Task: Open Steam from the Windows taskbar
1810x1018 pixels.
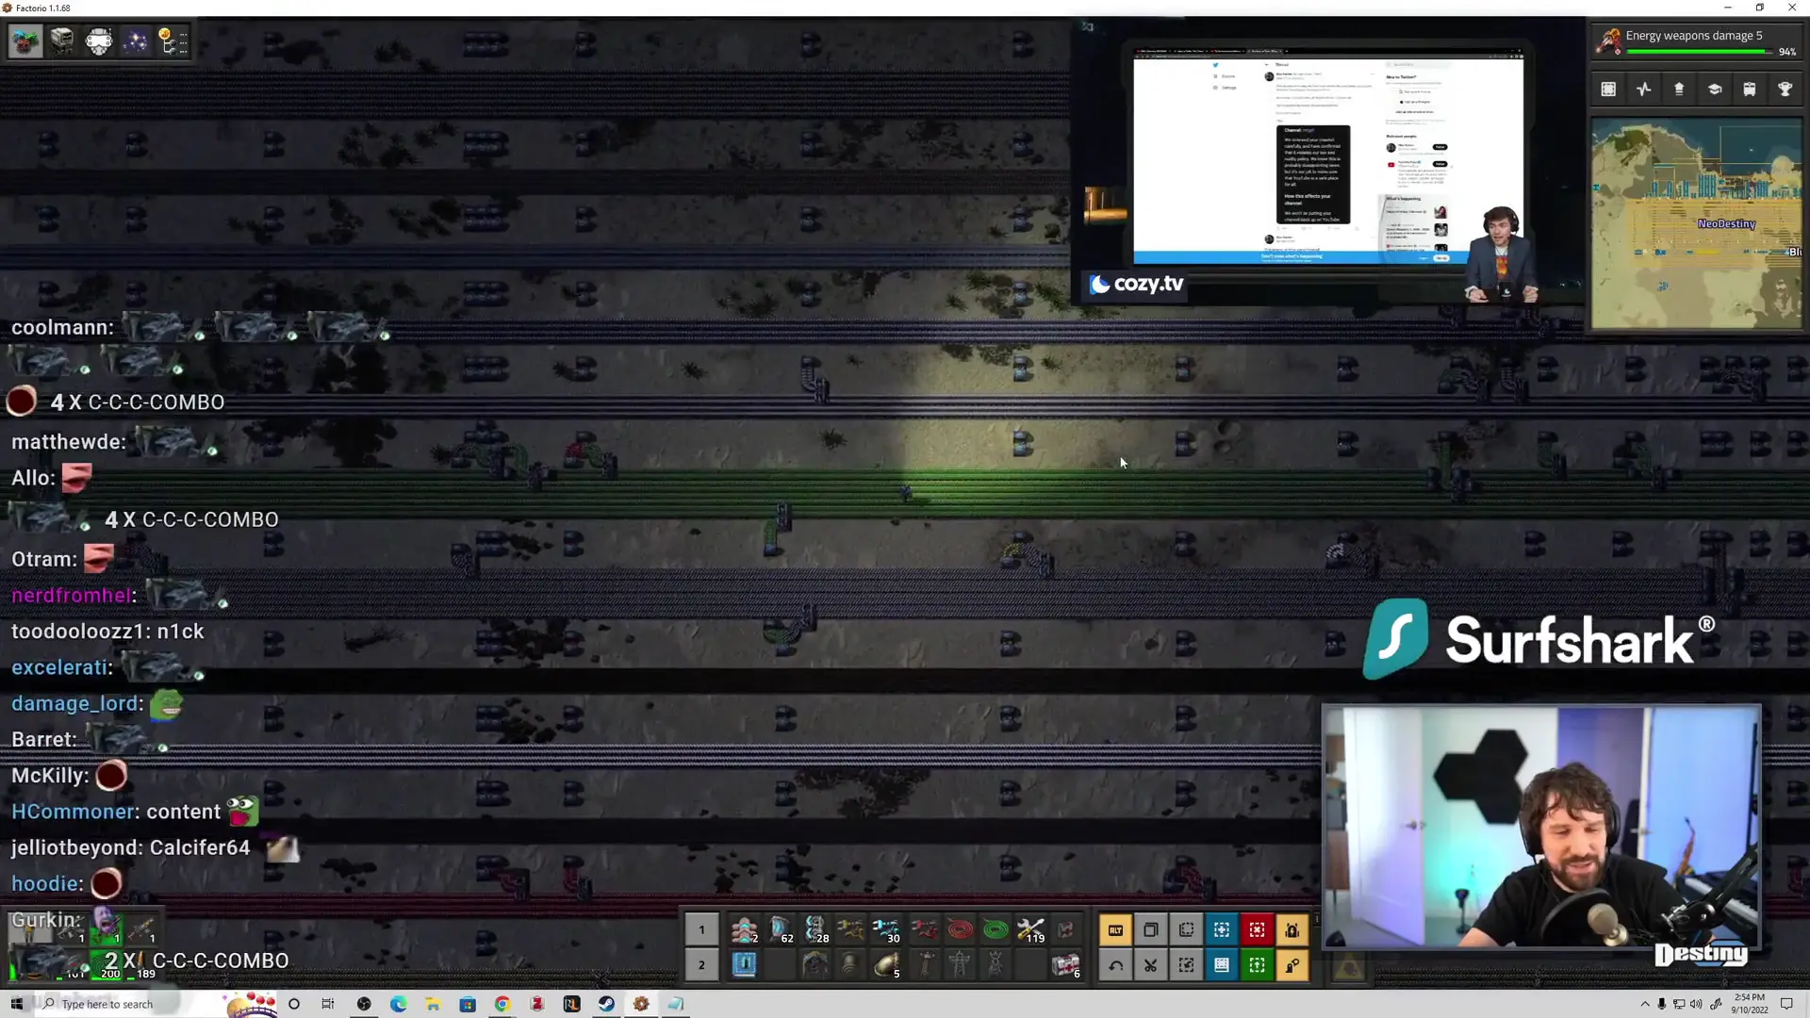Action: (x=606, y=1004)
